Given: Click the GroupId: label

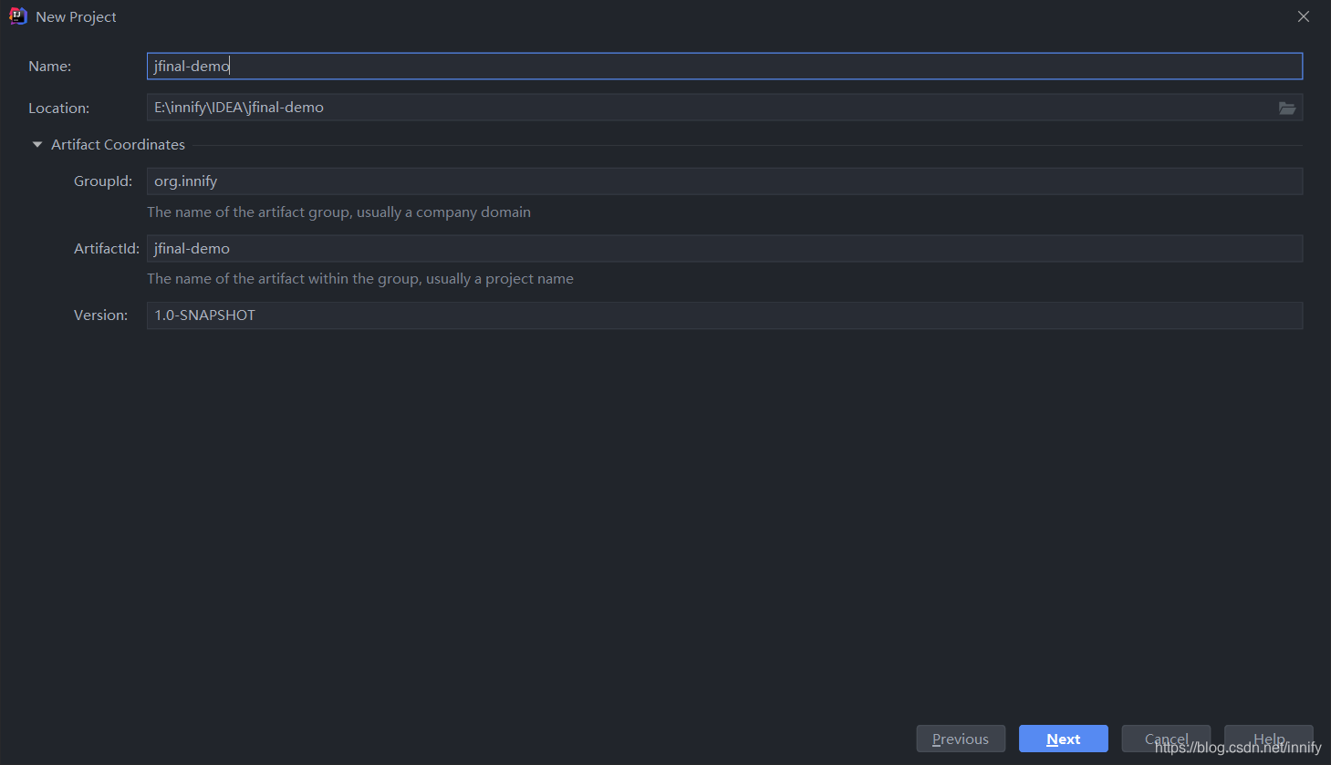Looking at the screenshot, I should (x=103, y=181).
